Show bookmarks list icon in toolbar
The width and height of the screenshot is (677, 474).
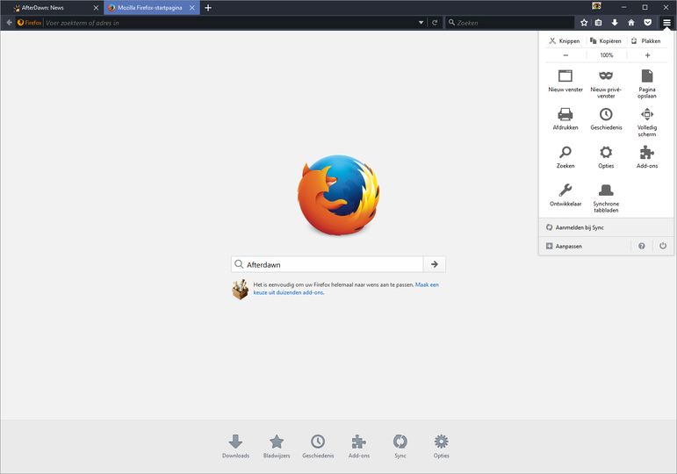[x=599, y=23]
